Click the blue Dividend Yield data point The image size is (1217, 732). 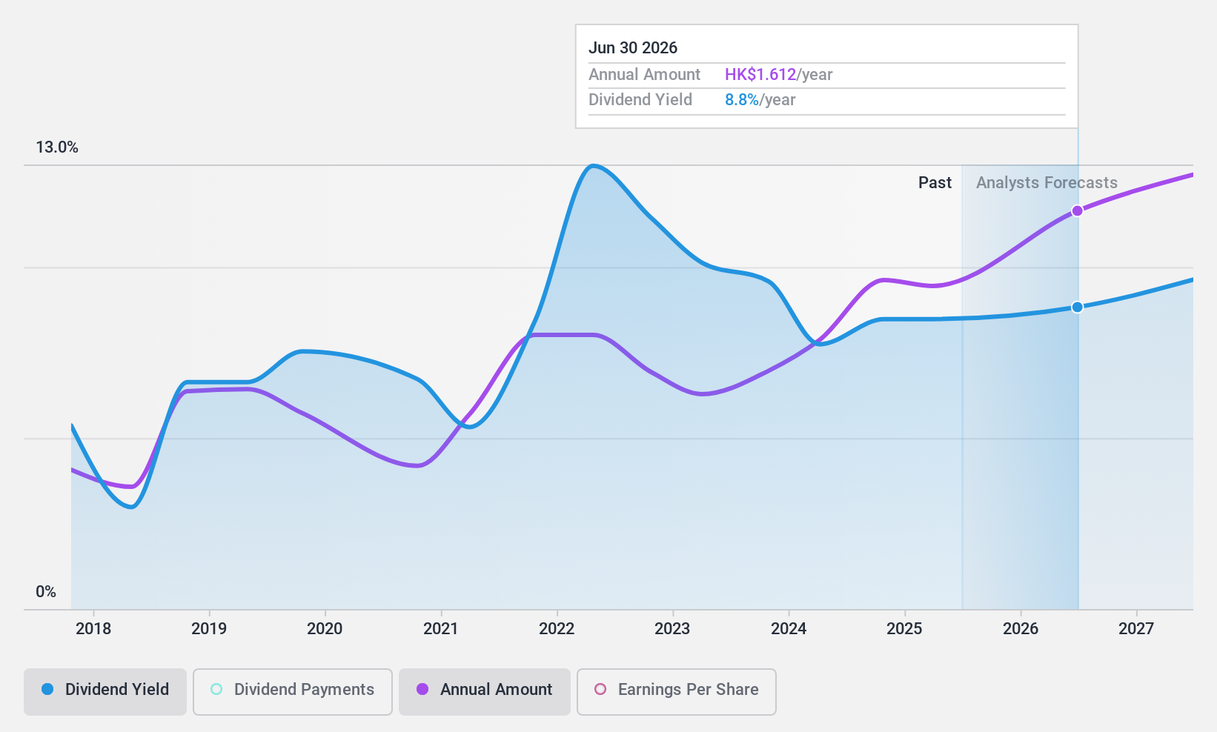1078,307
